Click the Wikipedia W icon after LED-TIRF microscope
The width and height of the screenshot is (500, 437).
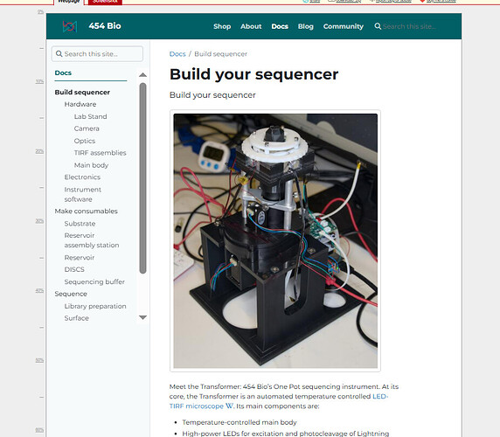pyautogui.click(x=229, y=406)
